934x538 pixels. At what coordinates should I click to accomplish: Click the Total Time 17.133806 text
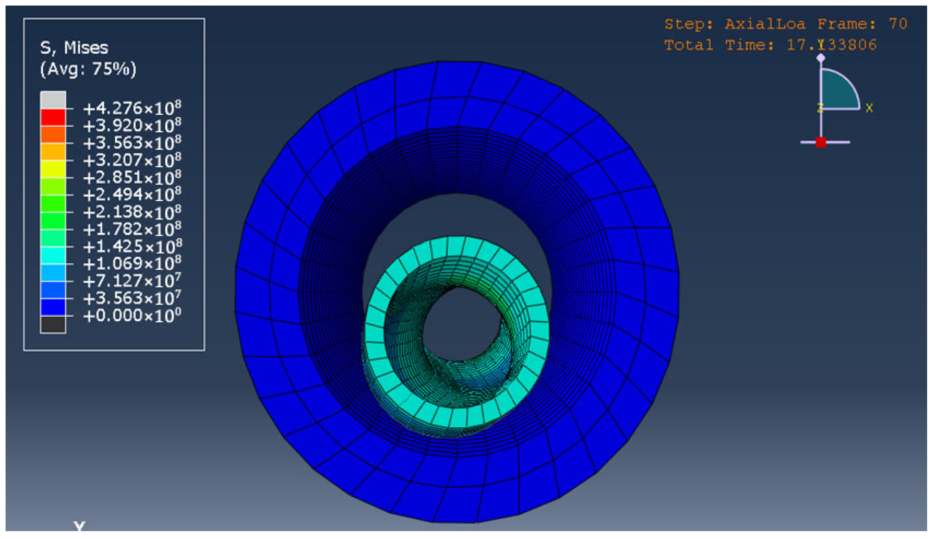tap(770, 45)
